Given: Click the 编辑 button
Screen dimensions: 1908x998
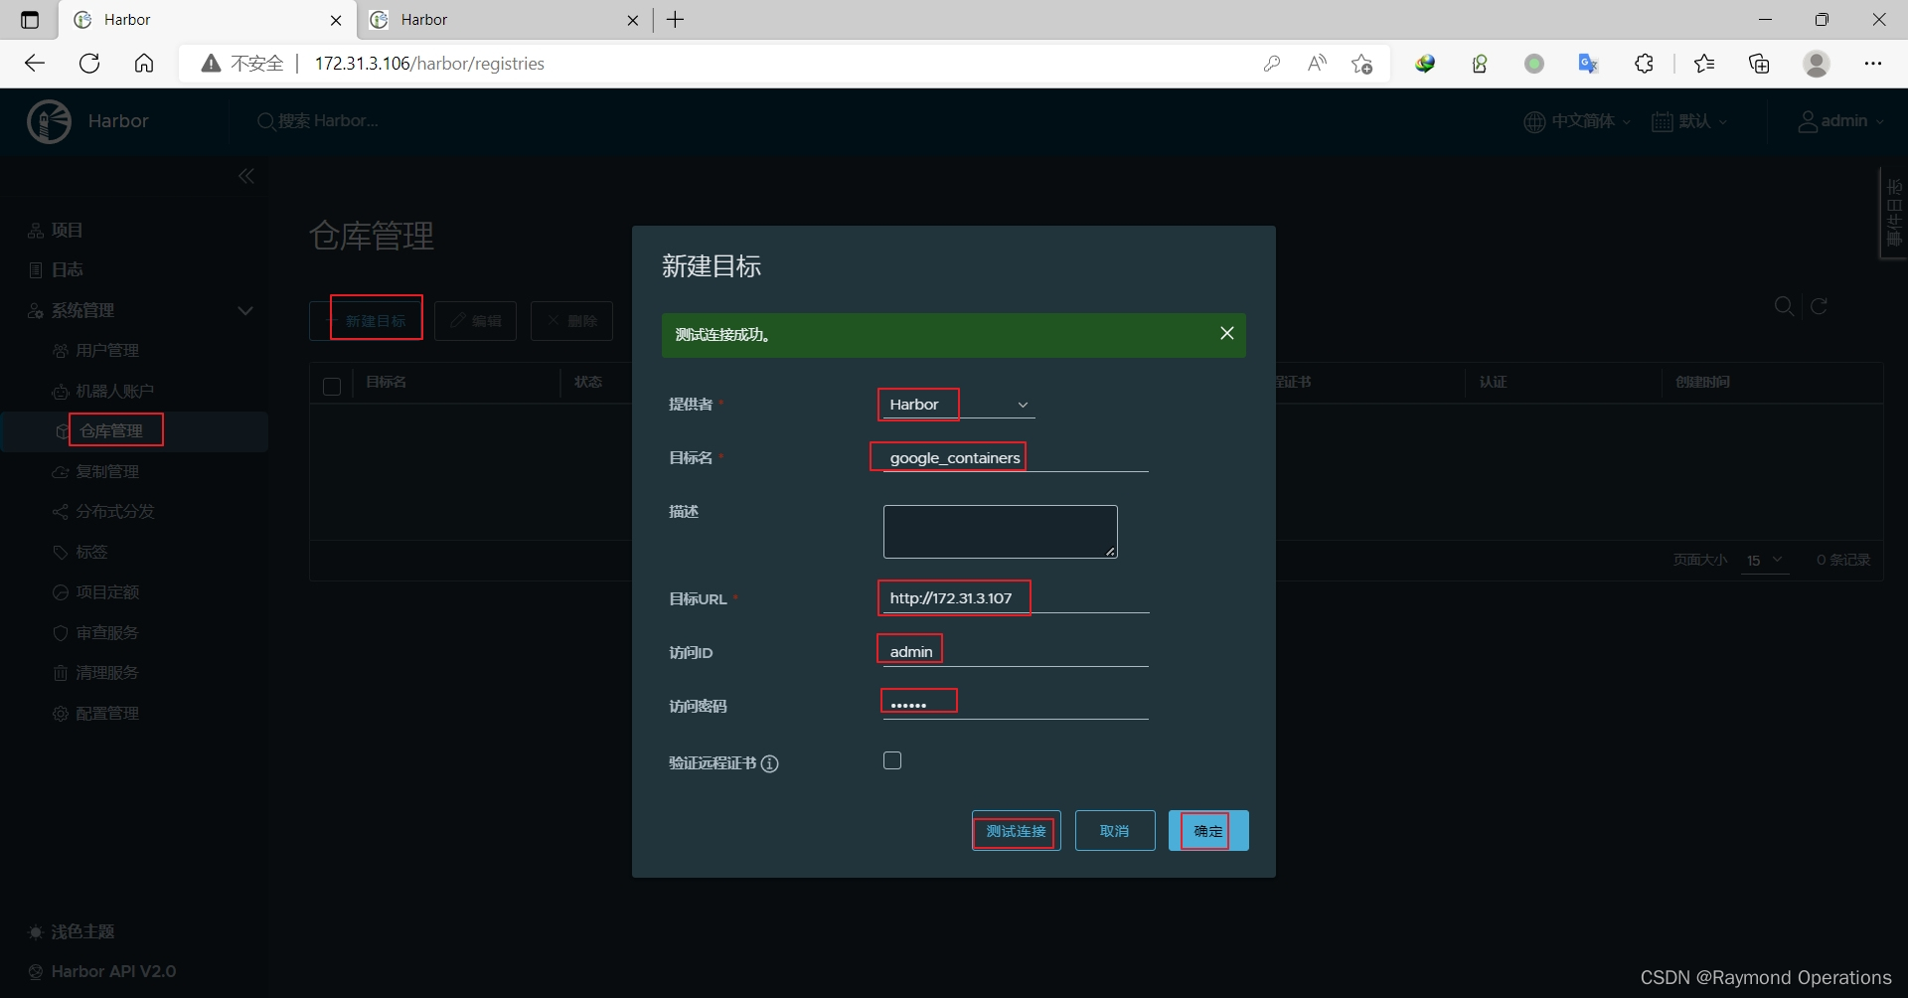Looking at the screenshot, I should (x=475, y=320).
